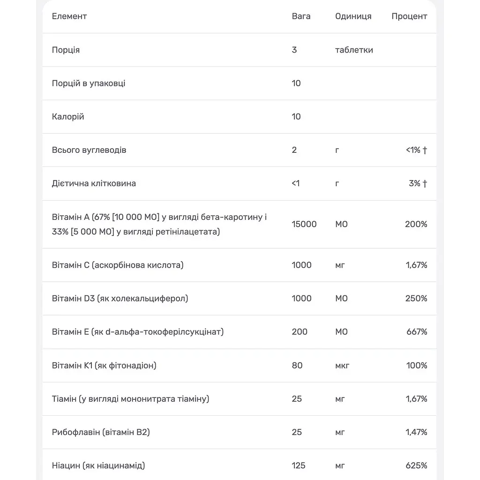The image size is (480, 480).
Task: Select the Вітамін A description text
Action: point(159,225)
